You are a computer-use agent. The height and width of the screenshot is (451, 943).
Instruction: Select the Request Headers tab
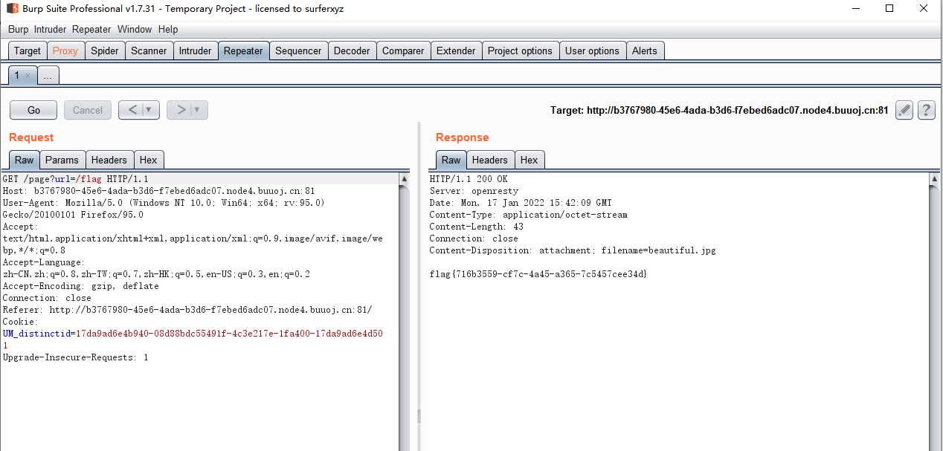[109, 160]
